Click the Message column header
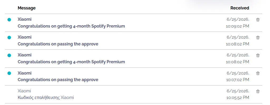 (27, 8)
